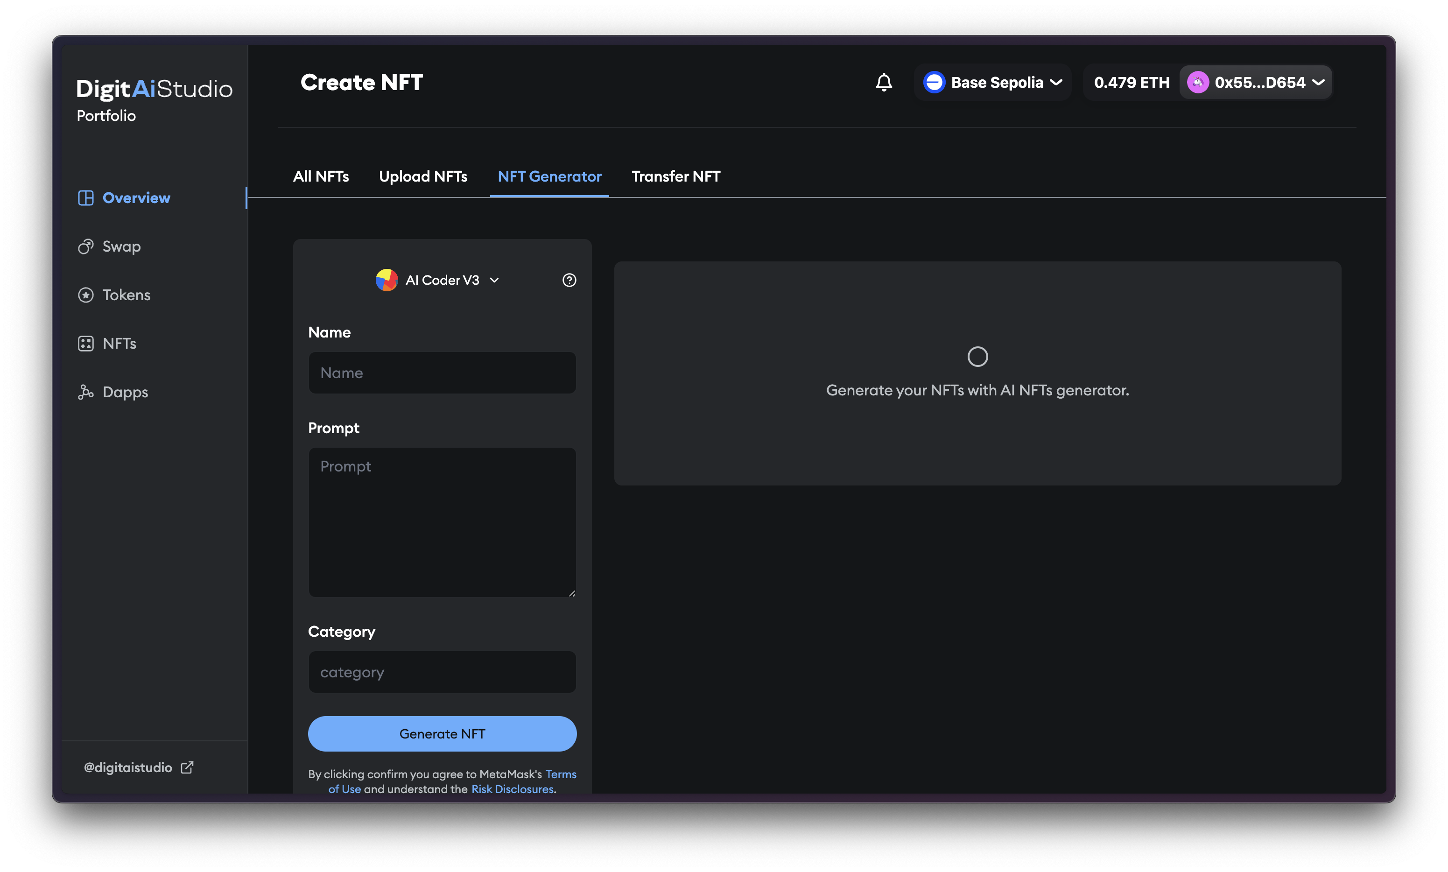Go to Tokens in sidebar
This screenshot has width=1448, height=872.
(x=126, y=295)
